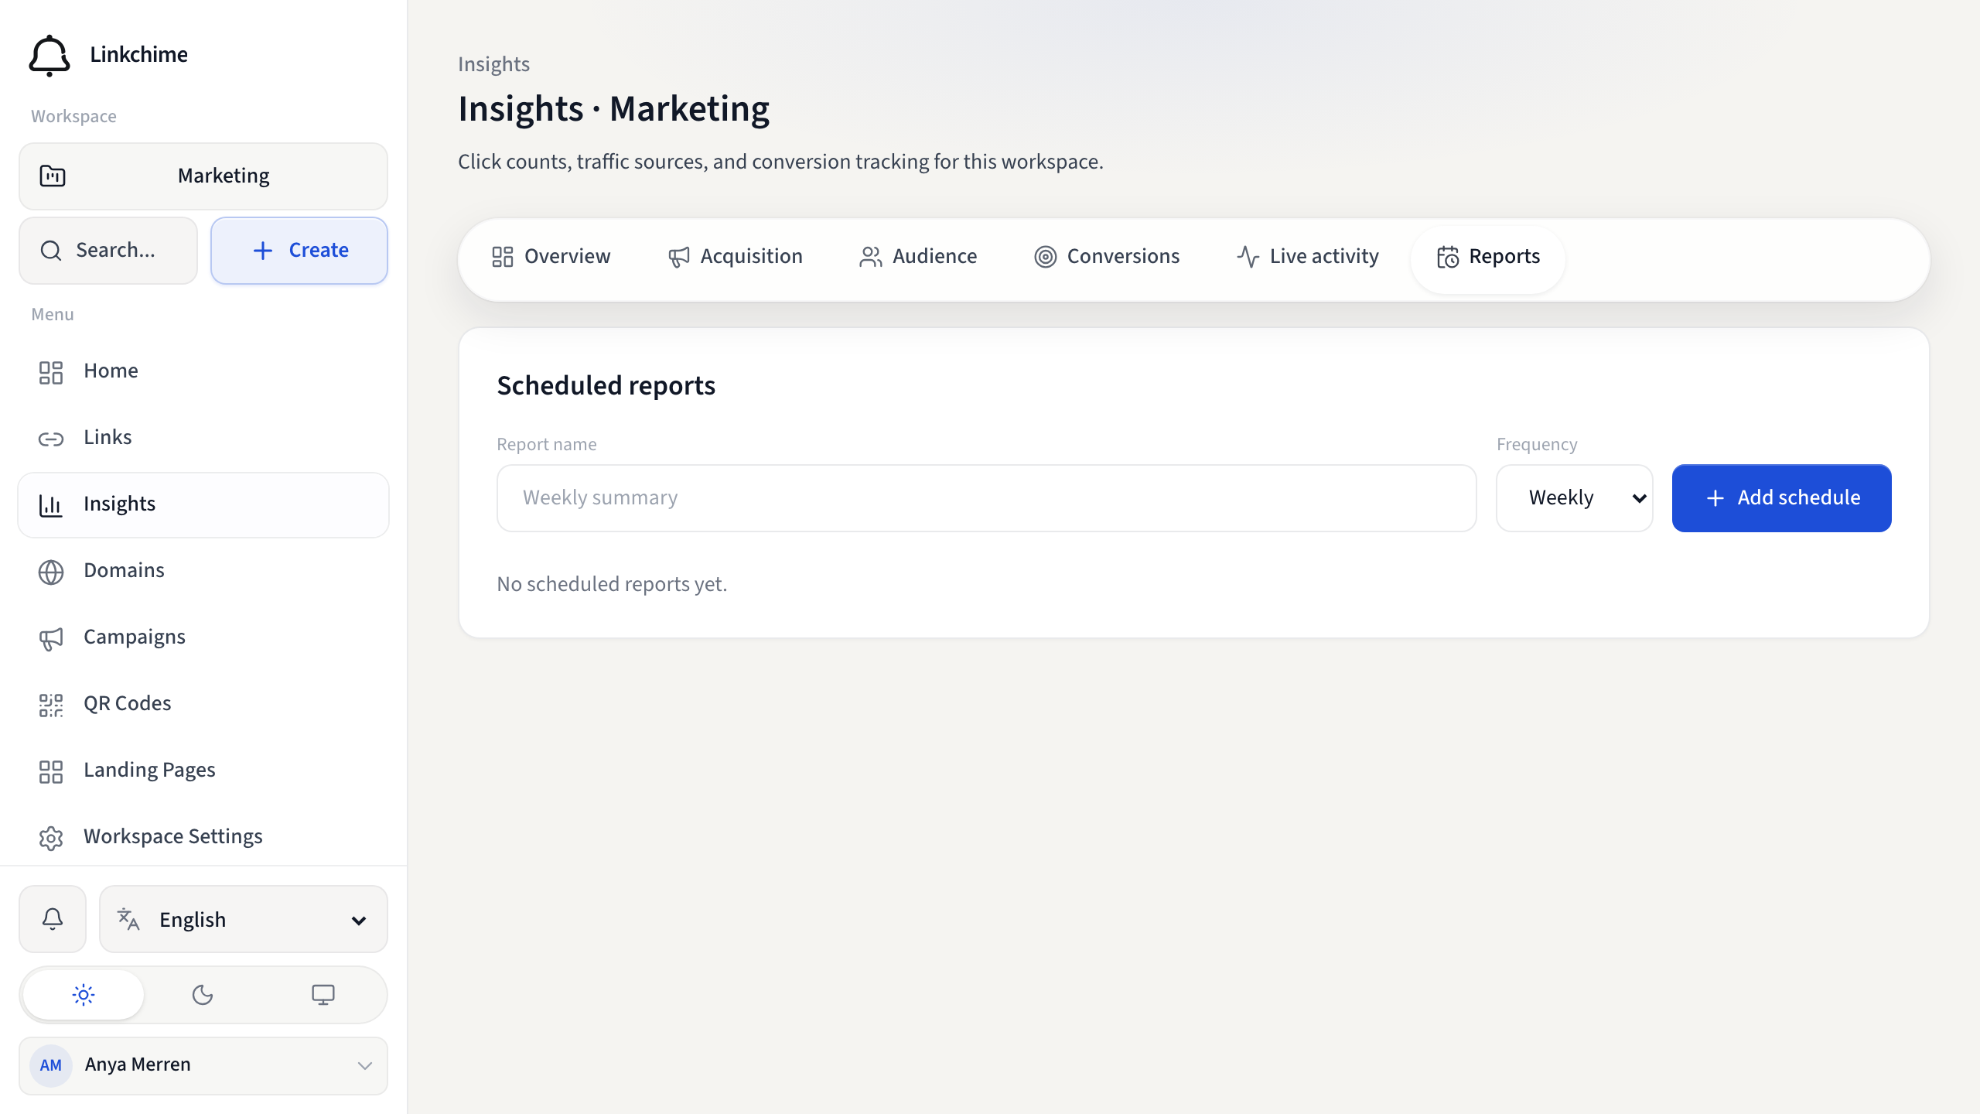1980x1114 pixels.
Task: Go to Home in the menu
Action: (203, 371)
